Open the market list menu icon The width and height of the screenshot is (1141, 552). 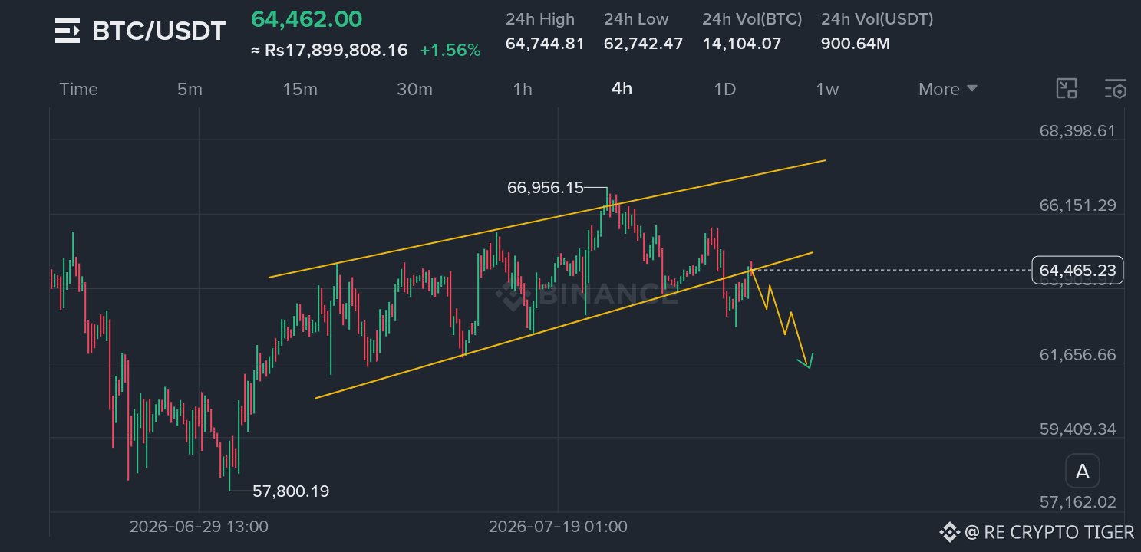[x=68, y=31]
